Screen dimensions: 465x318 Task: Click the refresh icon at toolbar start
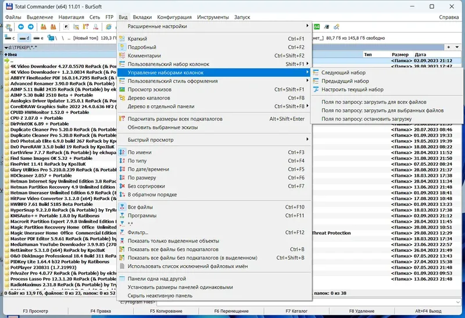[9, 27]
